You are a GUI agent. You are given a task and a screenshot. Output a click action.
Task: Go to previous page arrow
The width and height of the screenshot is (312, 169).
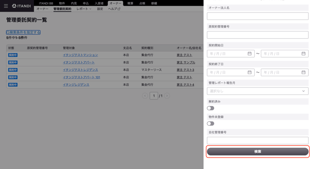point(145,96)
